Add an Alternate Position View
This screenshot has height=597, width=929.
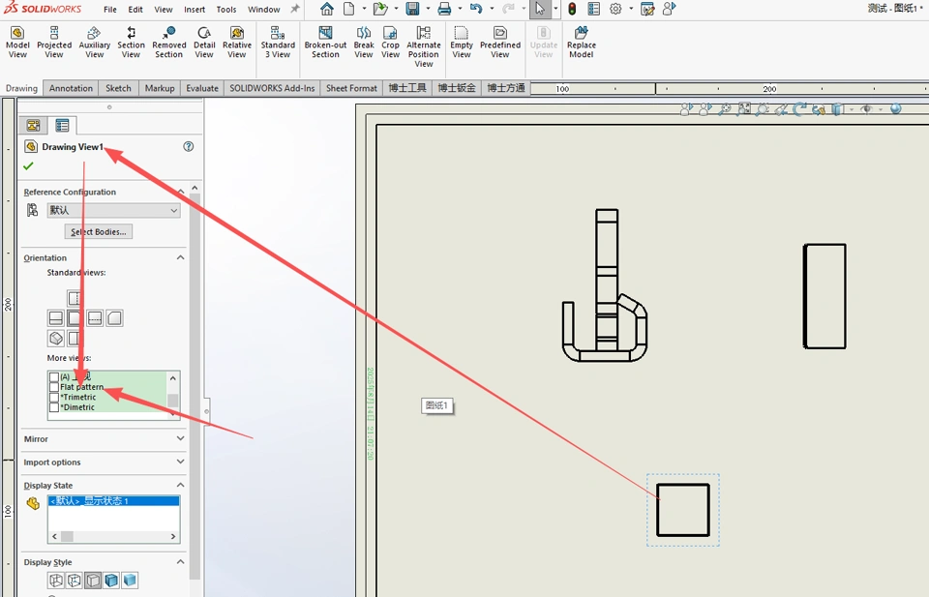tap(424, 46)
